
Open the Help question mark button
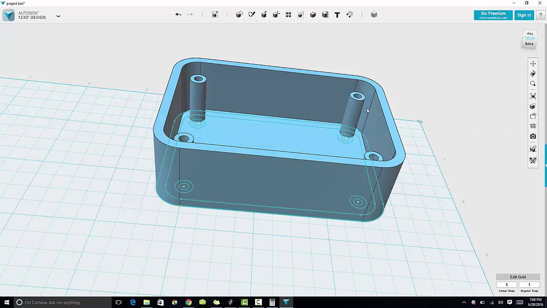coord(541,15)
